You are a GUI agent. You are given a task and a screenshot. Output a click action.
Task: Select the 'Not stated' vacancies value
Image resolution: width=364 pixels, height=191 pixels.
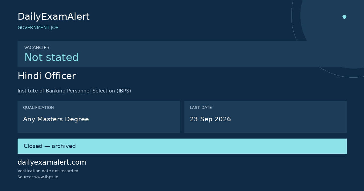coord(52,57)
